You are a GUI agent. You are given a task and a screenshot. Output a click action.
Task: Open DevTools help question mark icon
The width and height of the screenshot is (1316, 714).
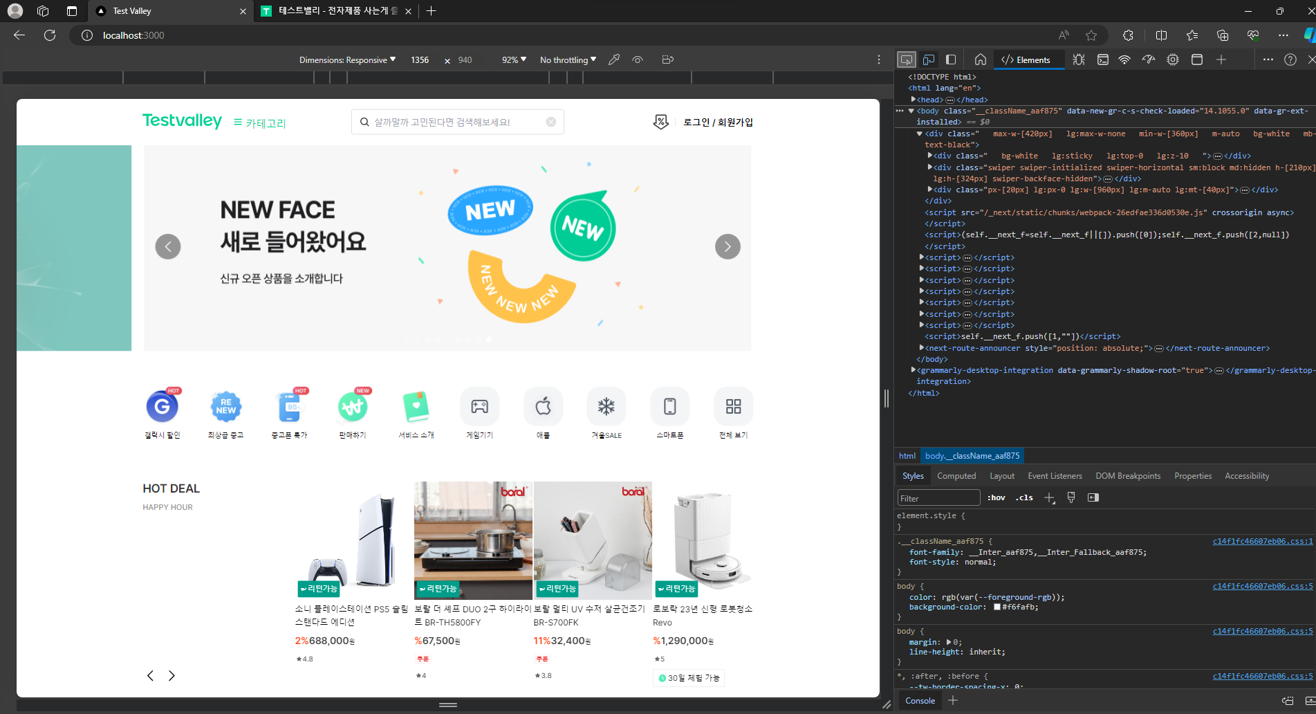(x=1290, y=59)
